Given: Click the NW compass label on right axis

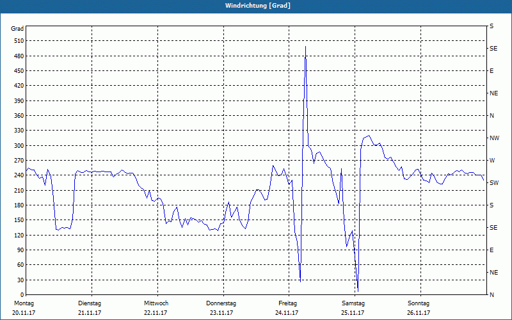Looking at the screenshot, I should (x=494, y=138).
